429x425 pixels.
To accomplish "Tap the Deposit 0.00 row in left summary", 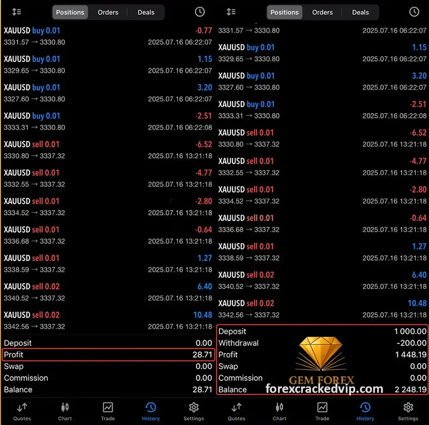I will 108,343.
